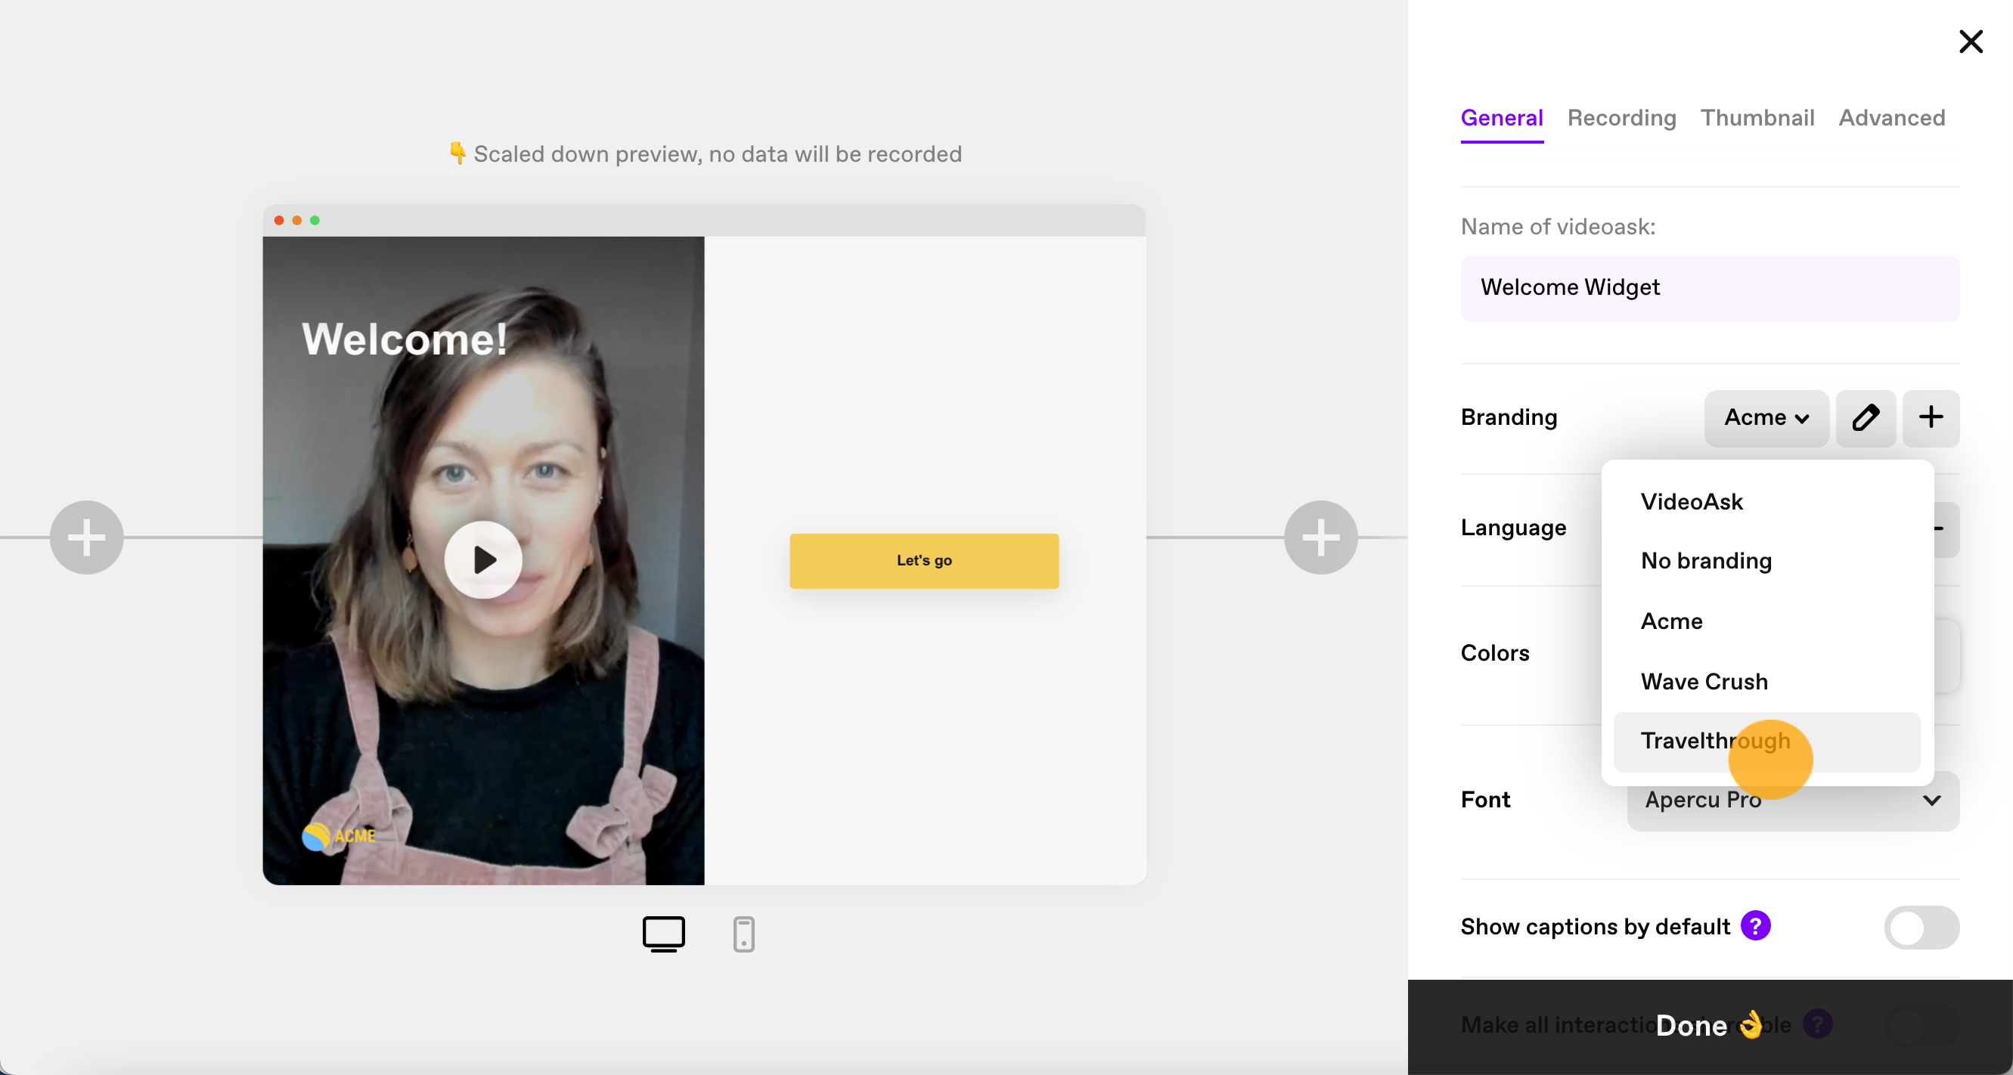Image resolution: width=2013 pixels, height=1075 pixels.
Task: Click the Done button
Action: (x=1709, y=1026)
